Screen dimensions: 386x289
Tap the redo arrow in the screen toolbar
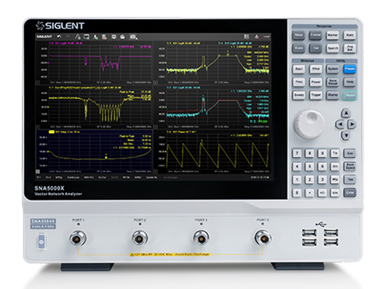coord(68,36)
